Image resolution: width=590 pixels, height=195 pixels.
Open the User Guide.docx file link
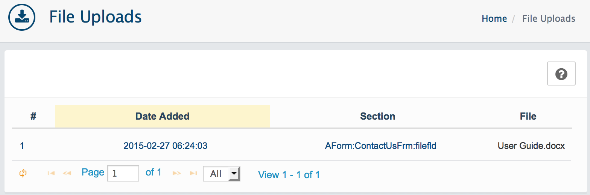click(531, 145)
